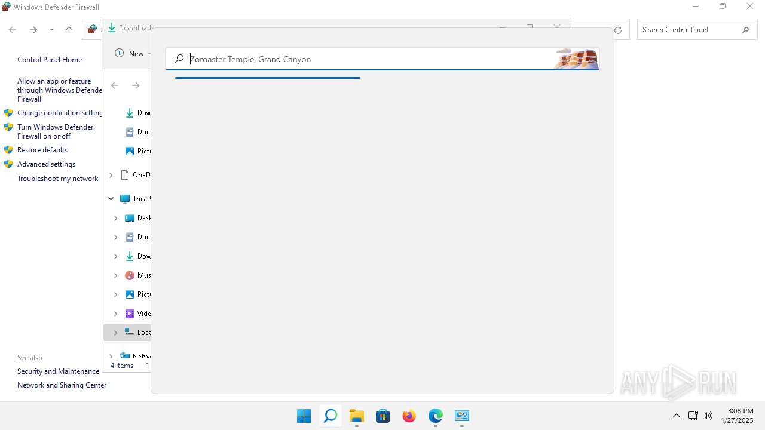
Task: Expand Music under This PC
Action: click(116, 275)
